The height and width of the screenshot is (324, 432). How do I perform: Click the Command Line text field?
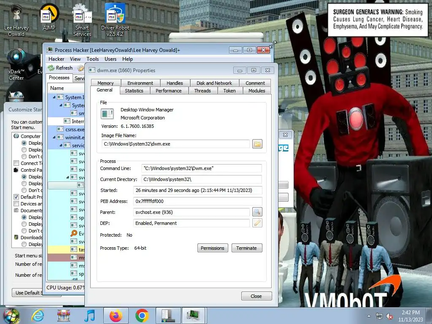202,168
